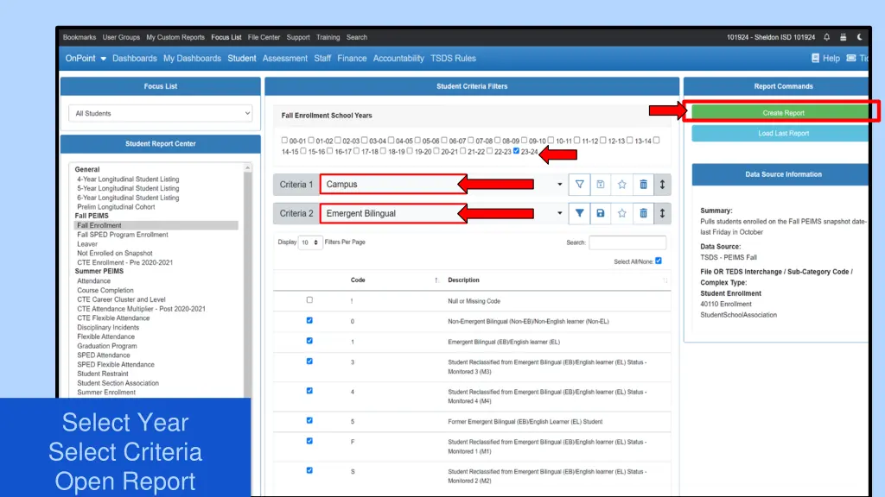This screenshot has height=497, width=885.
Task: Open the Student Restraint report
Action: pos(103,374)
